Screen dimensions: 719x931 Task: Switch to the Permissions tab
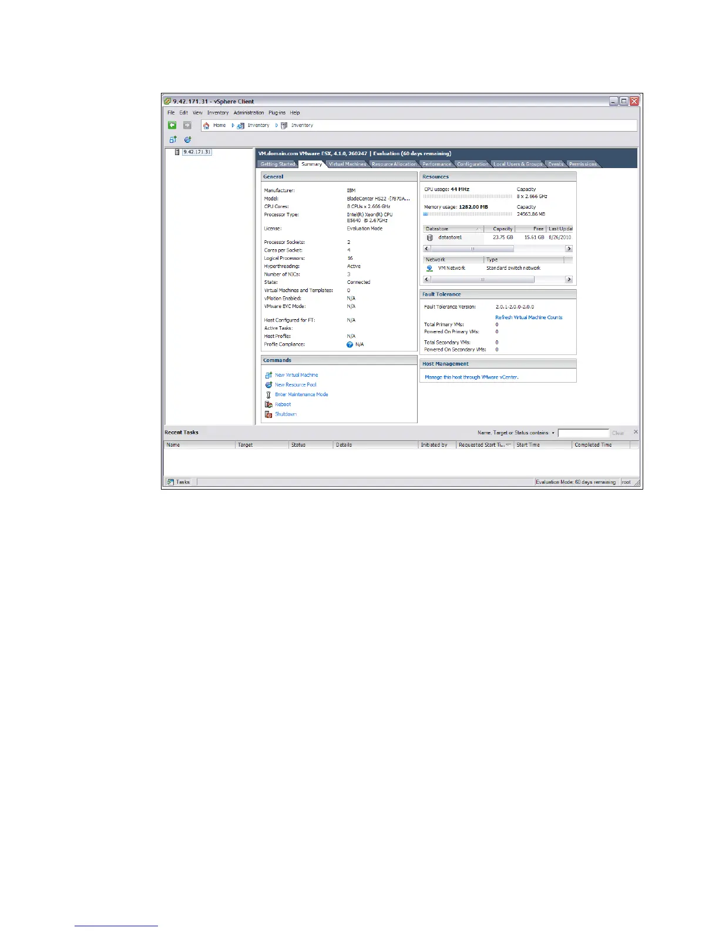[583, 164]
